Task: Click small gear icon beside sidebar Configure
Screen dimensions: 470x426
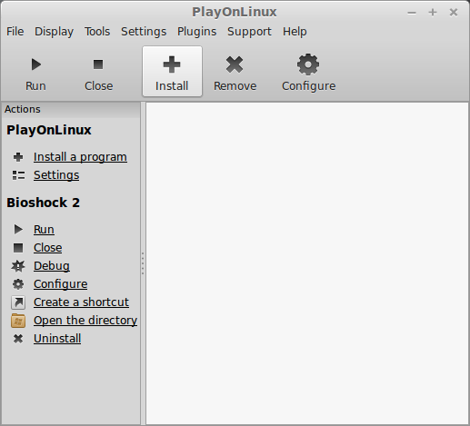Action: pos(18,284)
